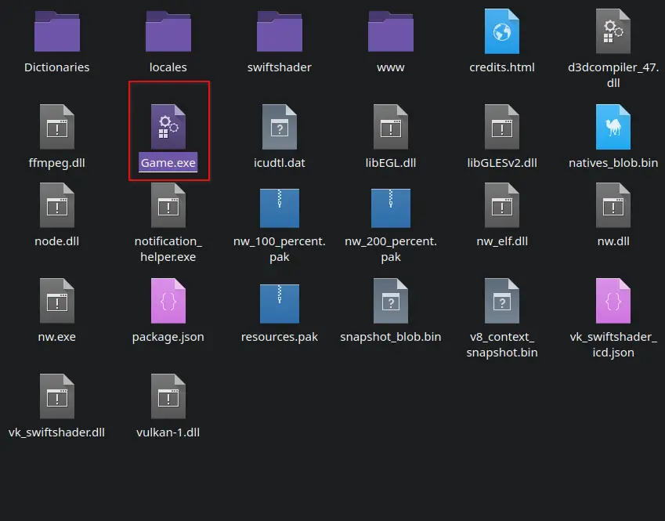Open the www folder icon
Screen dimensions: 665x521
click(x=391, y=31)
